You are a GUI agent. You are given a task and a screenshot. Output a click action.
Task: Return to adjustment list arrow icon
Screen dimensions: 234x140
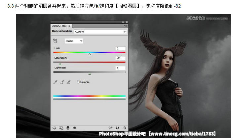click(x=54, y=128)
